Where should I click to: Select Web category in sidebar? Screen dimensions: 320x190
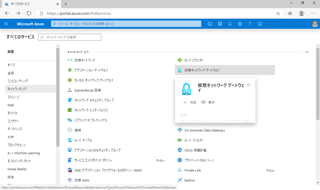pos(11,105)
